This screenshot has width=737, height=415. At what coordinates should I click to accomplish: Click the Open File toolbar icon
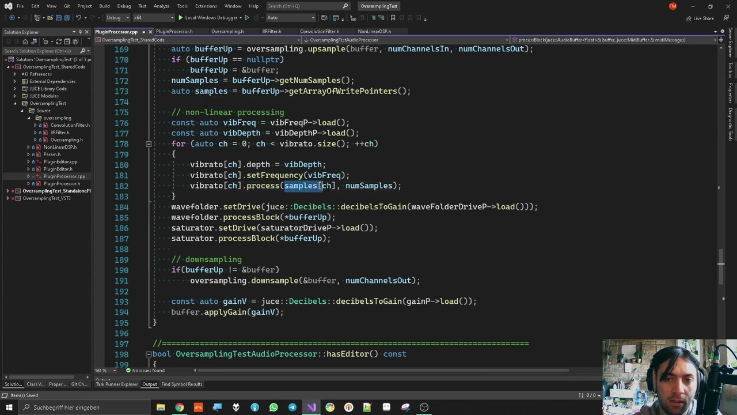click(50, 18)
